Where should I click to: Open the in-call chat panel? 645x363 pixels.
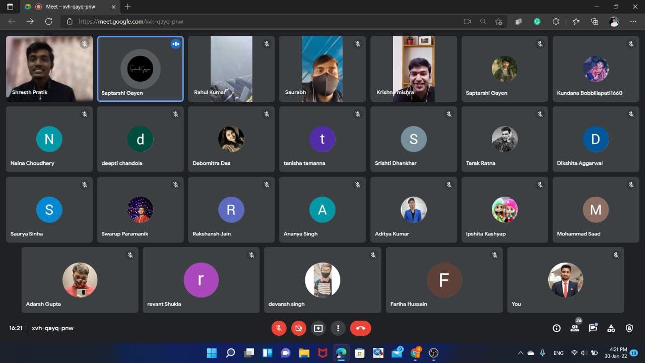point(593,328)
